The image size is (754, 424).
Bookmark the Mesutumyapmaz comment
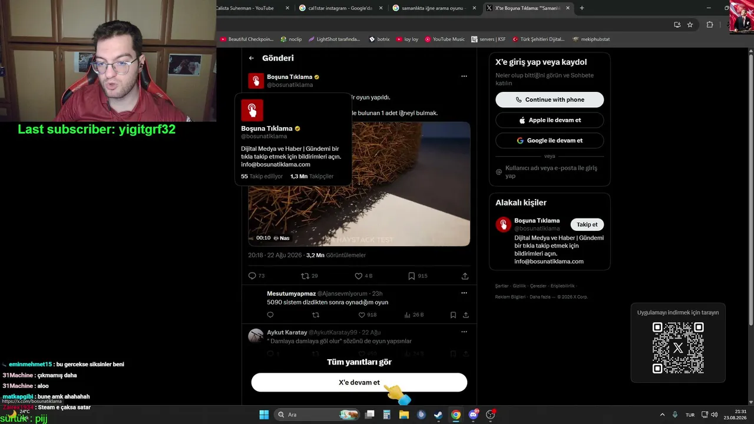(453, 315)
